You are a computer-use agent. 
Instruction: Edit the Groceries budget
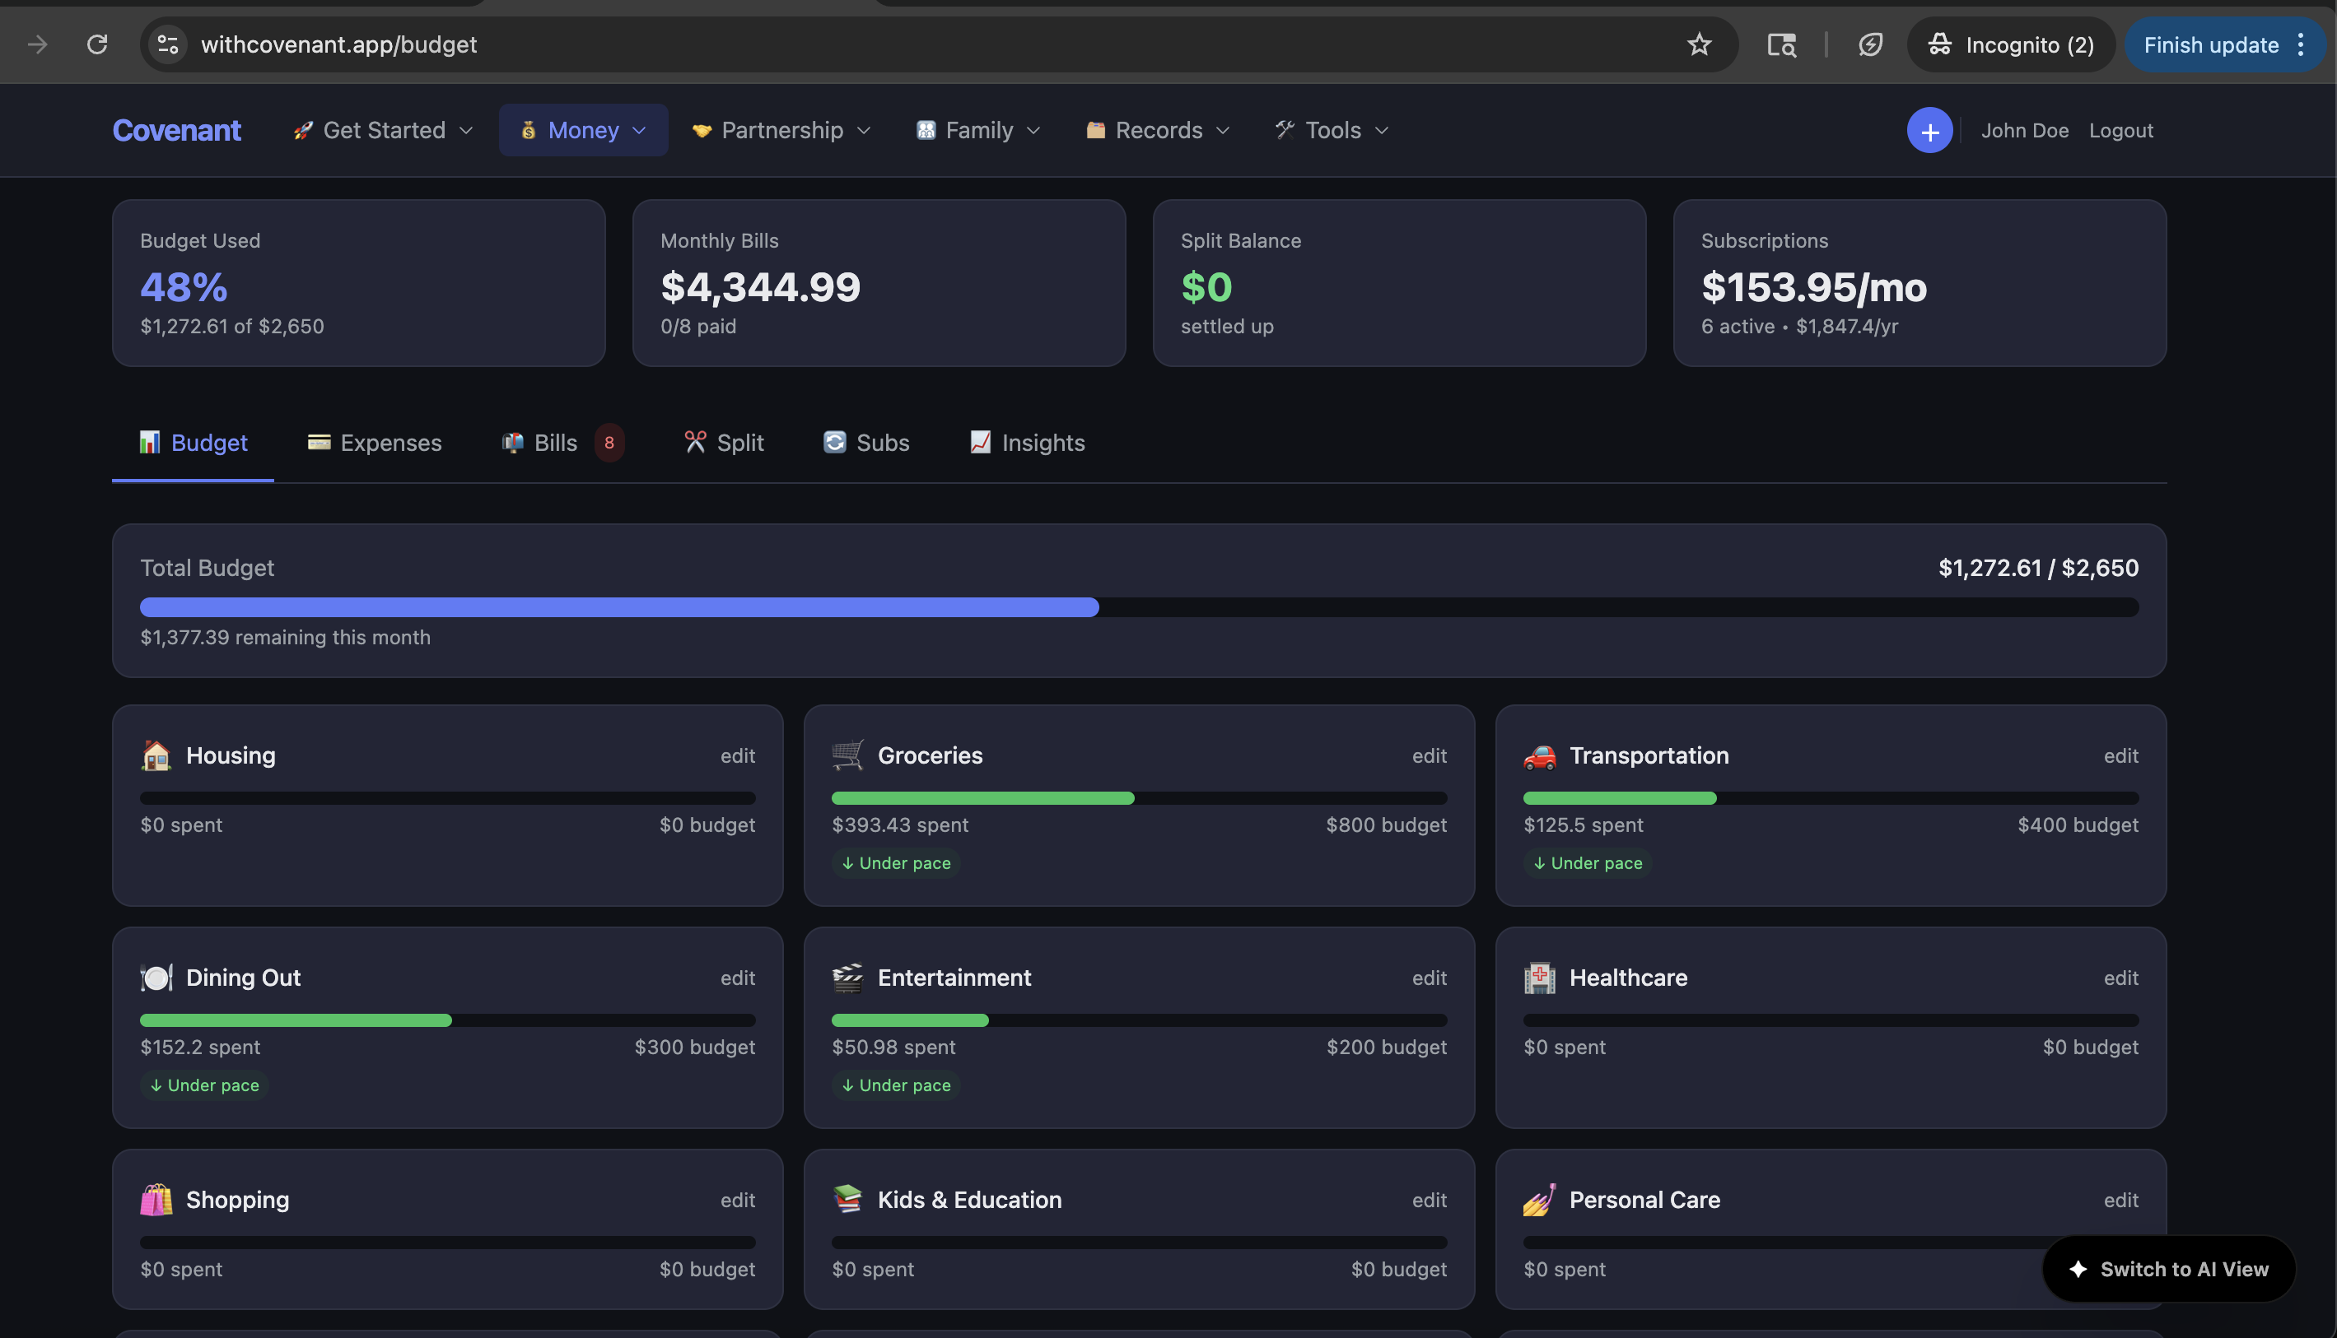[1429, 755]
